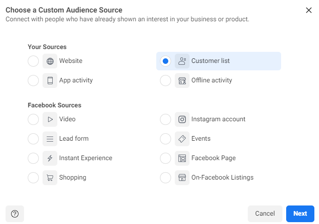319x224 pixels.
Task: Click the Offline activity label text
Action: (x=212, y=80)
